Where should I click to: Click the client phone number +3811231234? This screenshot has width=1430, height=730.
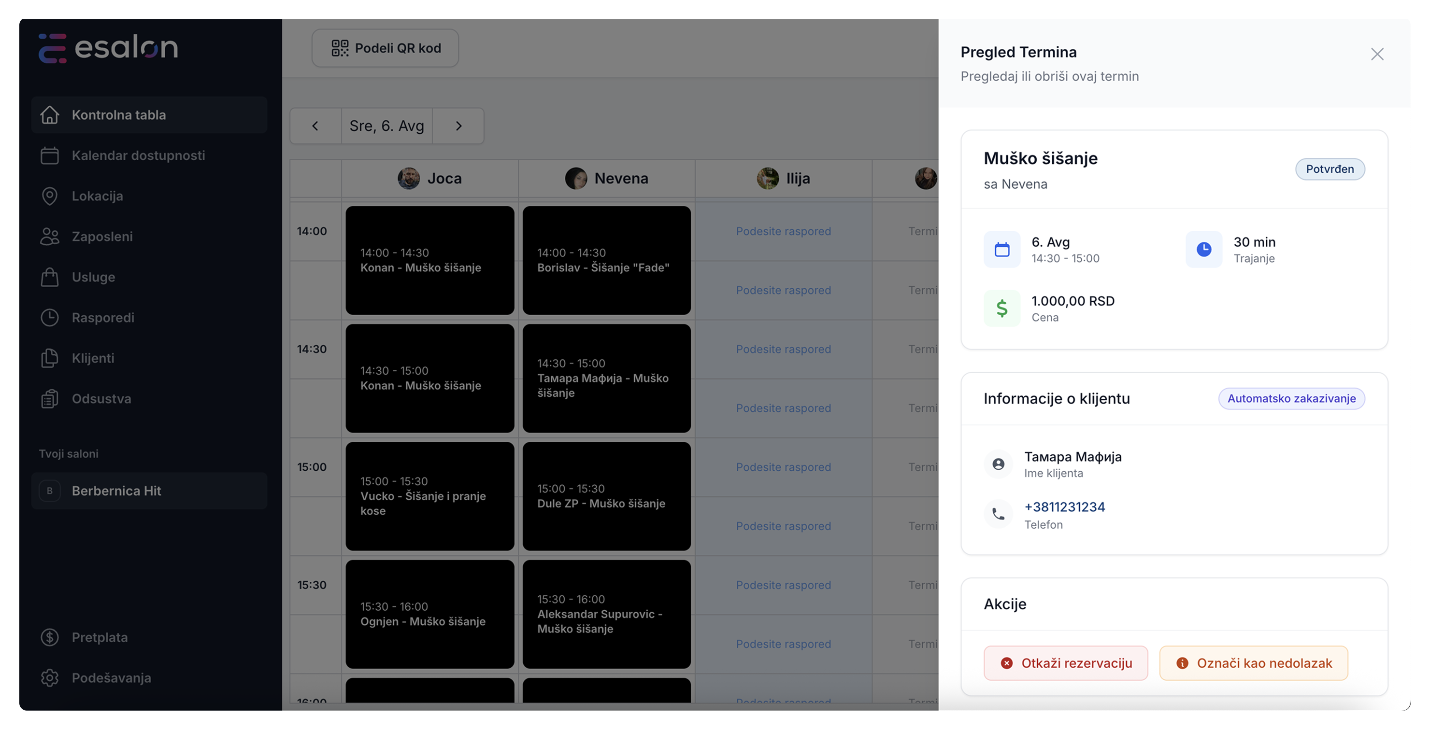pyautogui.click(x=1064, y=507)
